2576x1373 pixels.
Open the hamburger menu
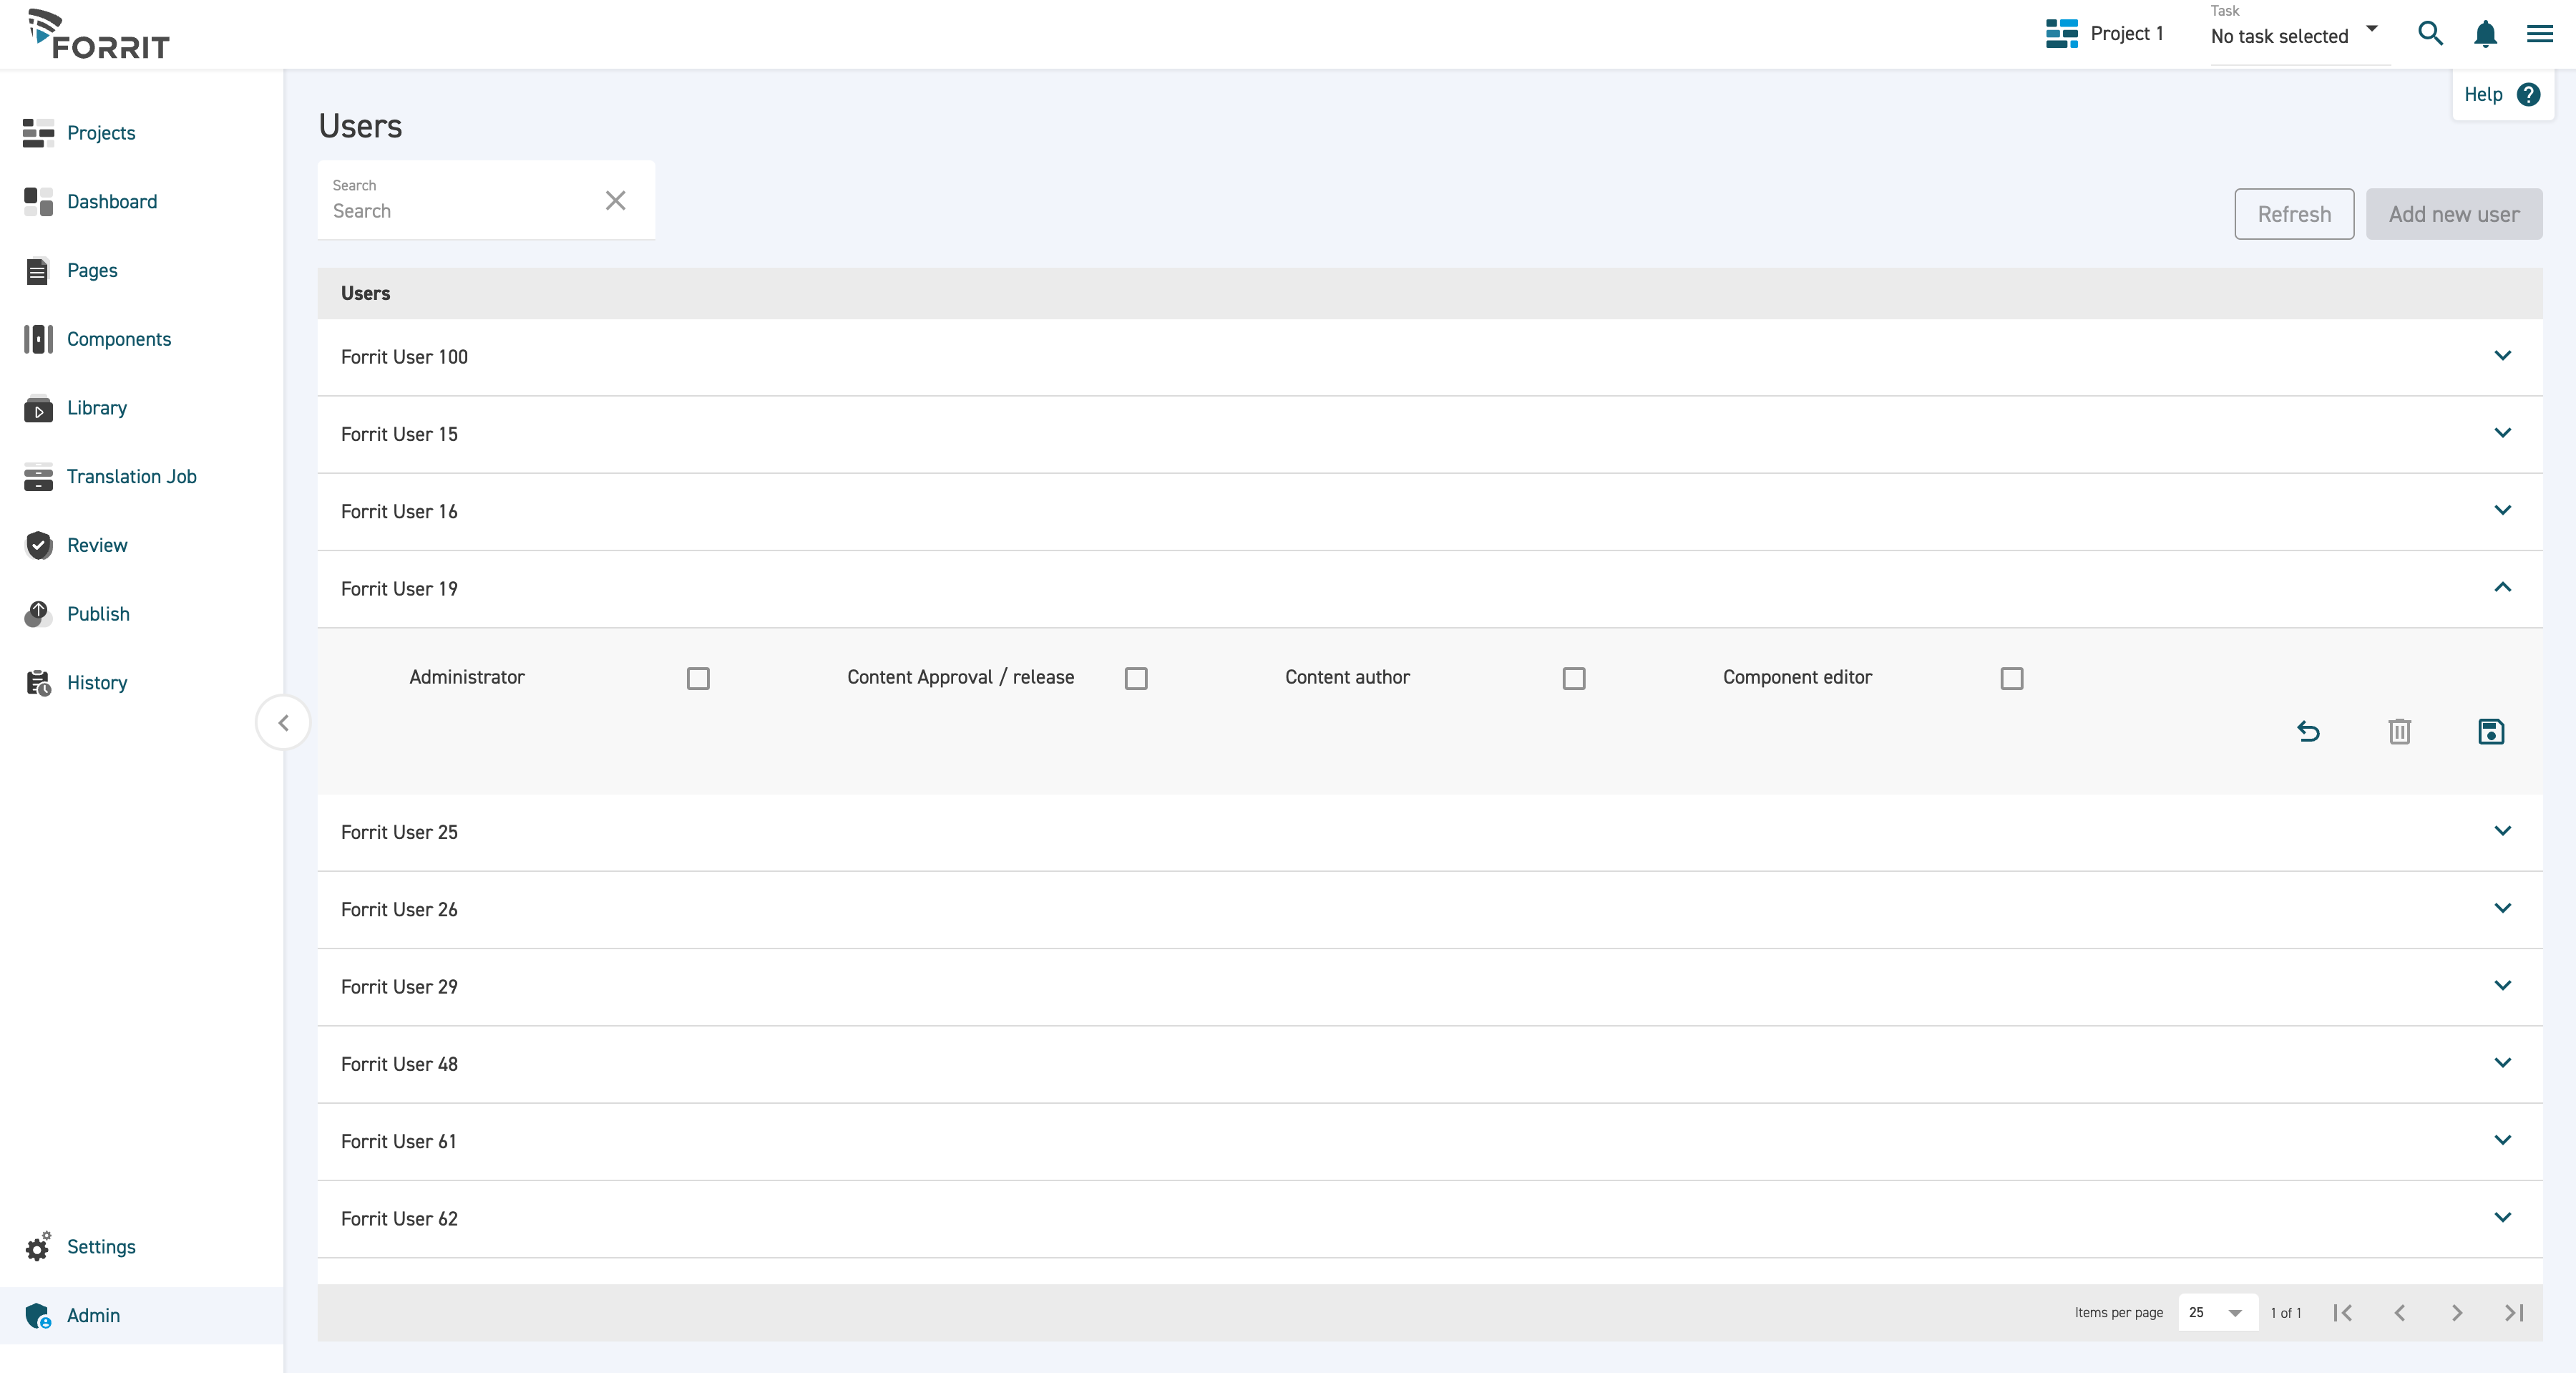(x=2540, y=33)
